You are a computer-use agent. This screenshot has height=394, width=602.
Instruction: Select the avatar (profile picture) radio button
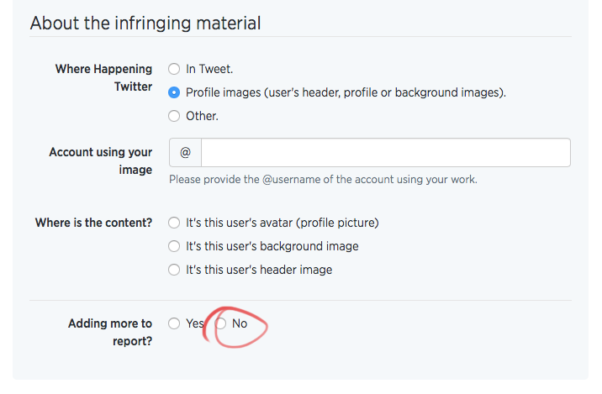point(174,223)
